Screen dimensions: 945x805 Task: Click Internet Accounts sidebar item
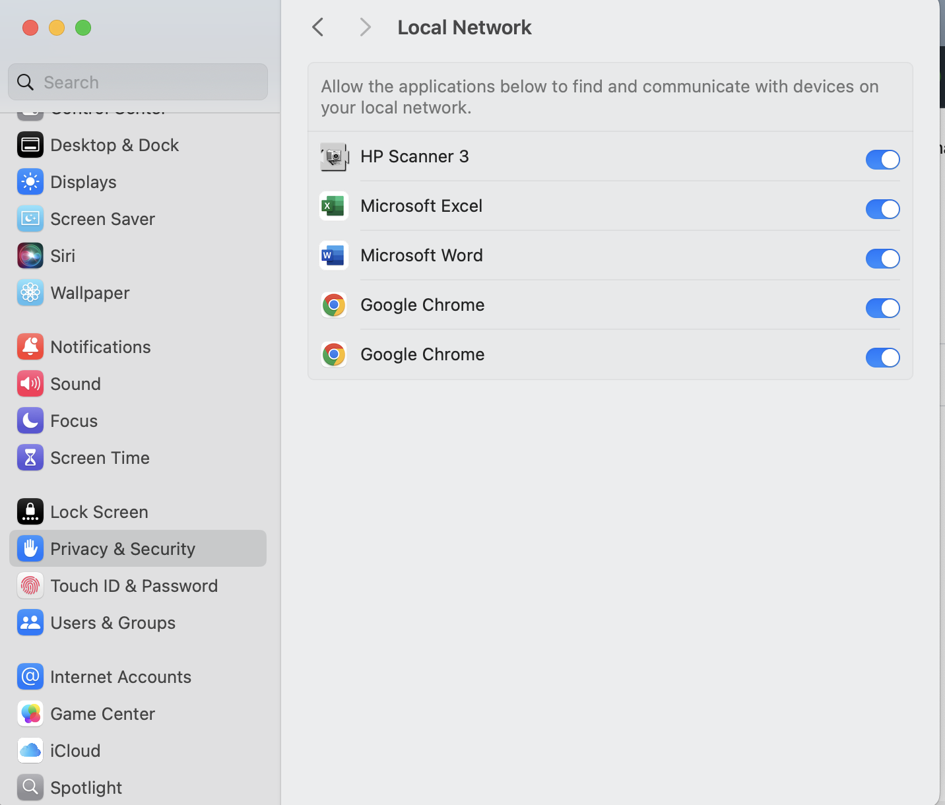pos(121,677)
